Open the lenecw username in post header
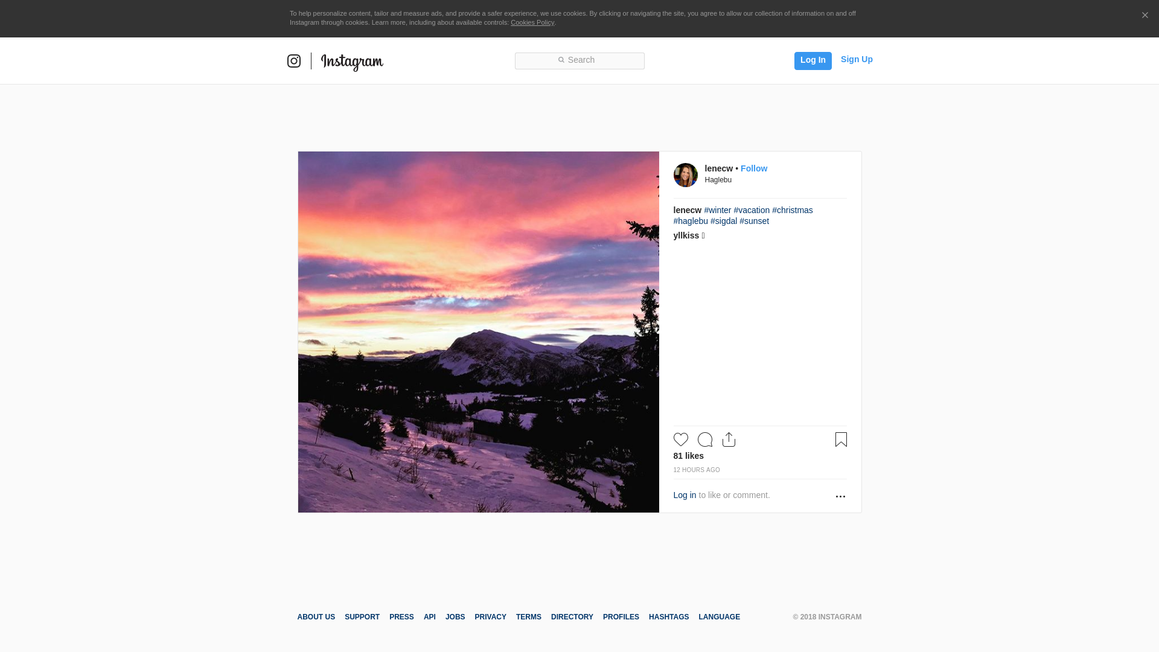This screenshot has height=652, width=1159. tap(718, 168)
